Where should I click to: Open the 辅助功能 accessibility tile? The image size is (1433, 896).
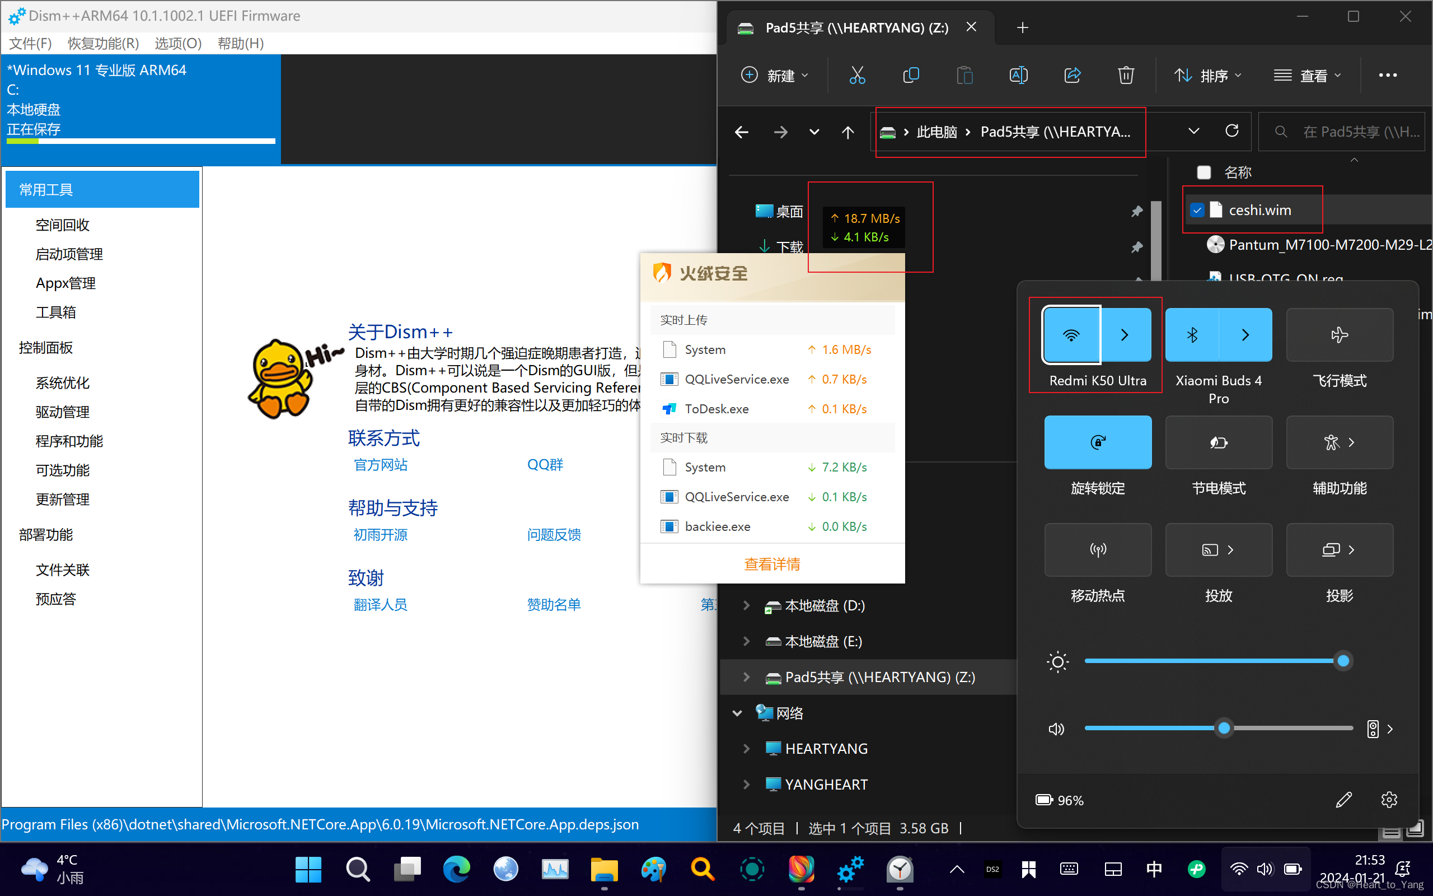(1340, 442)
